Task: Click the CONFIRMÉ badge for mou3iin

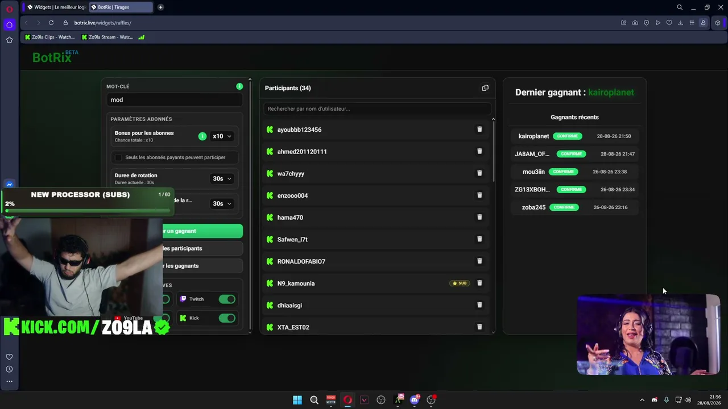Action: [x=564, y=172]
